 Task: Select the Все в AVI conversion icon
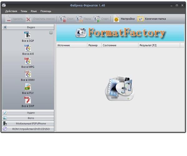pos(28,48)
